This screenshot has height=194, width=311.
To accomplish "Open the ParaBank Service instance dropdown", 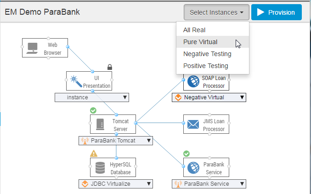I will (x=209, y=184).
